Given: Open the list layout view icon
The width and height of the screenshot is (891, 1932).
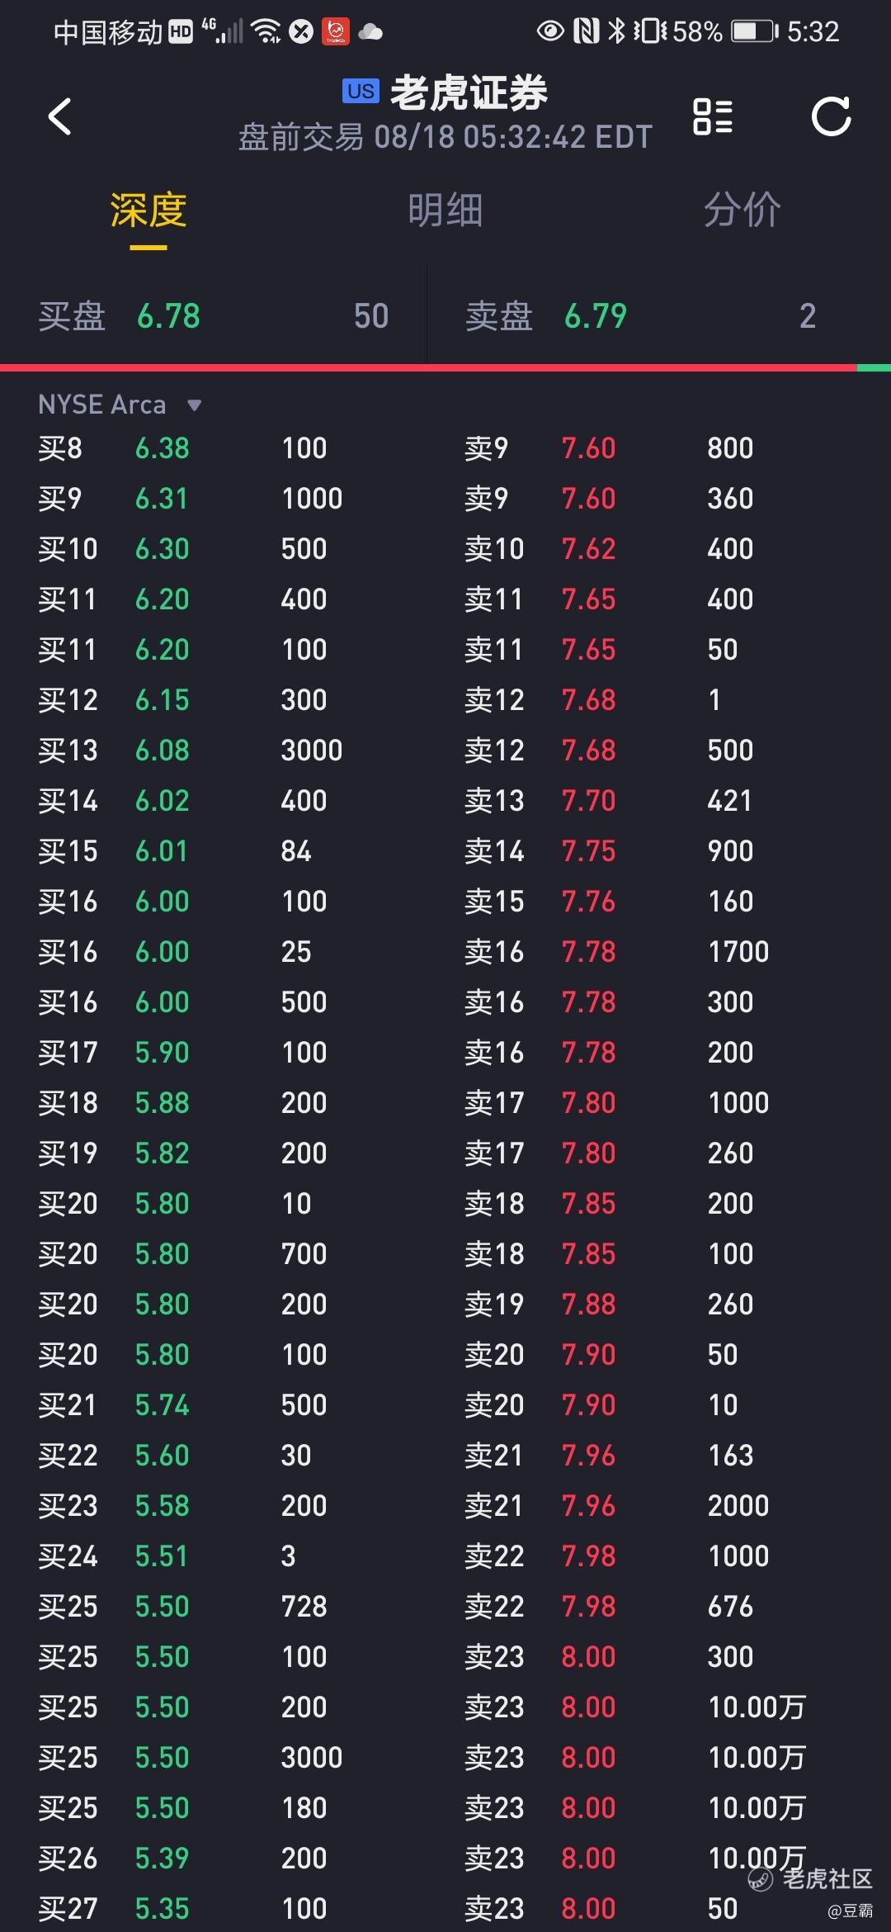Looking at the screenshot, I should click(x=713, y=116).
